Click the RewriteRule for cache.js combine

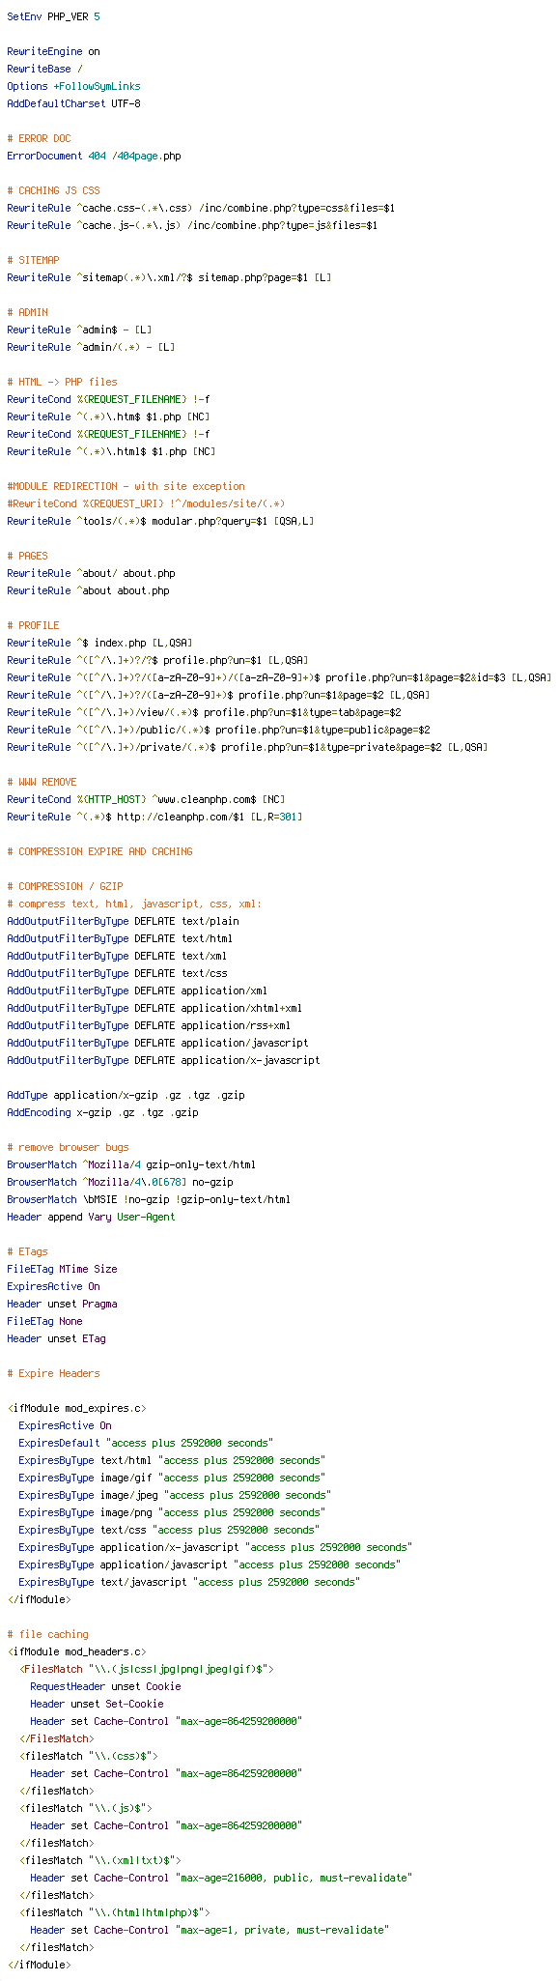[192, 226]
